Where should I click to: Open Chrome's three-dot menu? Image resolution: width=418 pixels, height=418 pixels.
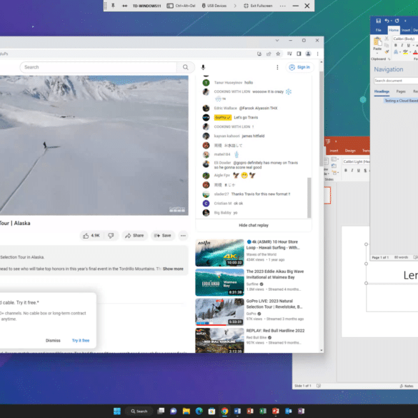[317, 54]
